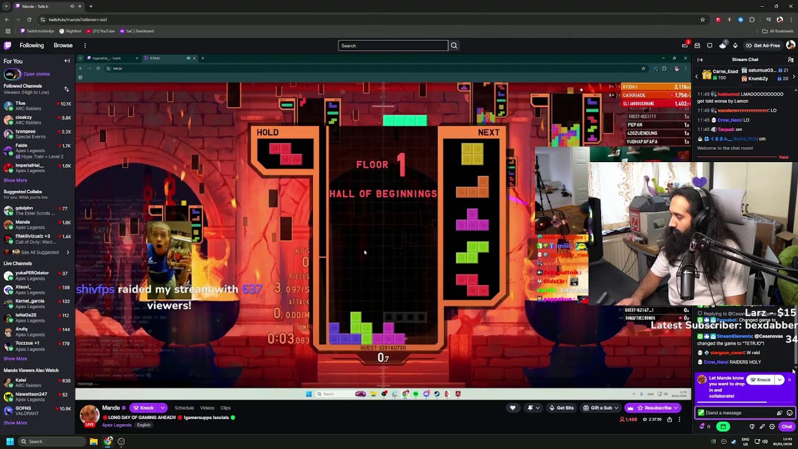Collapse the For You sidebar
Viewport: 798px width, 449px height.
67,61
